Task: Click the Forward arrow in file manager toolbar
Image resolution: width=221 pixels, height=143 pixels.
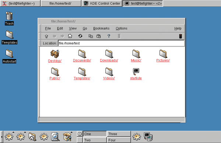Action: pos(62,36)
